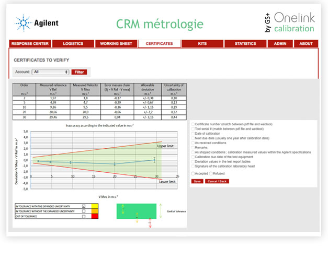This screenshot has height=260, width=328.
Task: Toggle In tolerance without expanded uncertainty checkbox
Action: coord(84,211)
